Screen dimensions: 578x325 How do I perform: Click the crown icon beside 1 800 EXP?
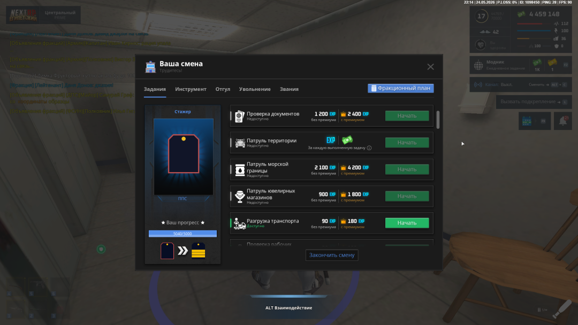343,195
